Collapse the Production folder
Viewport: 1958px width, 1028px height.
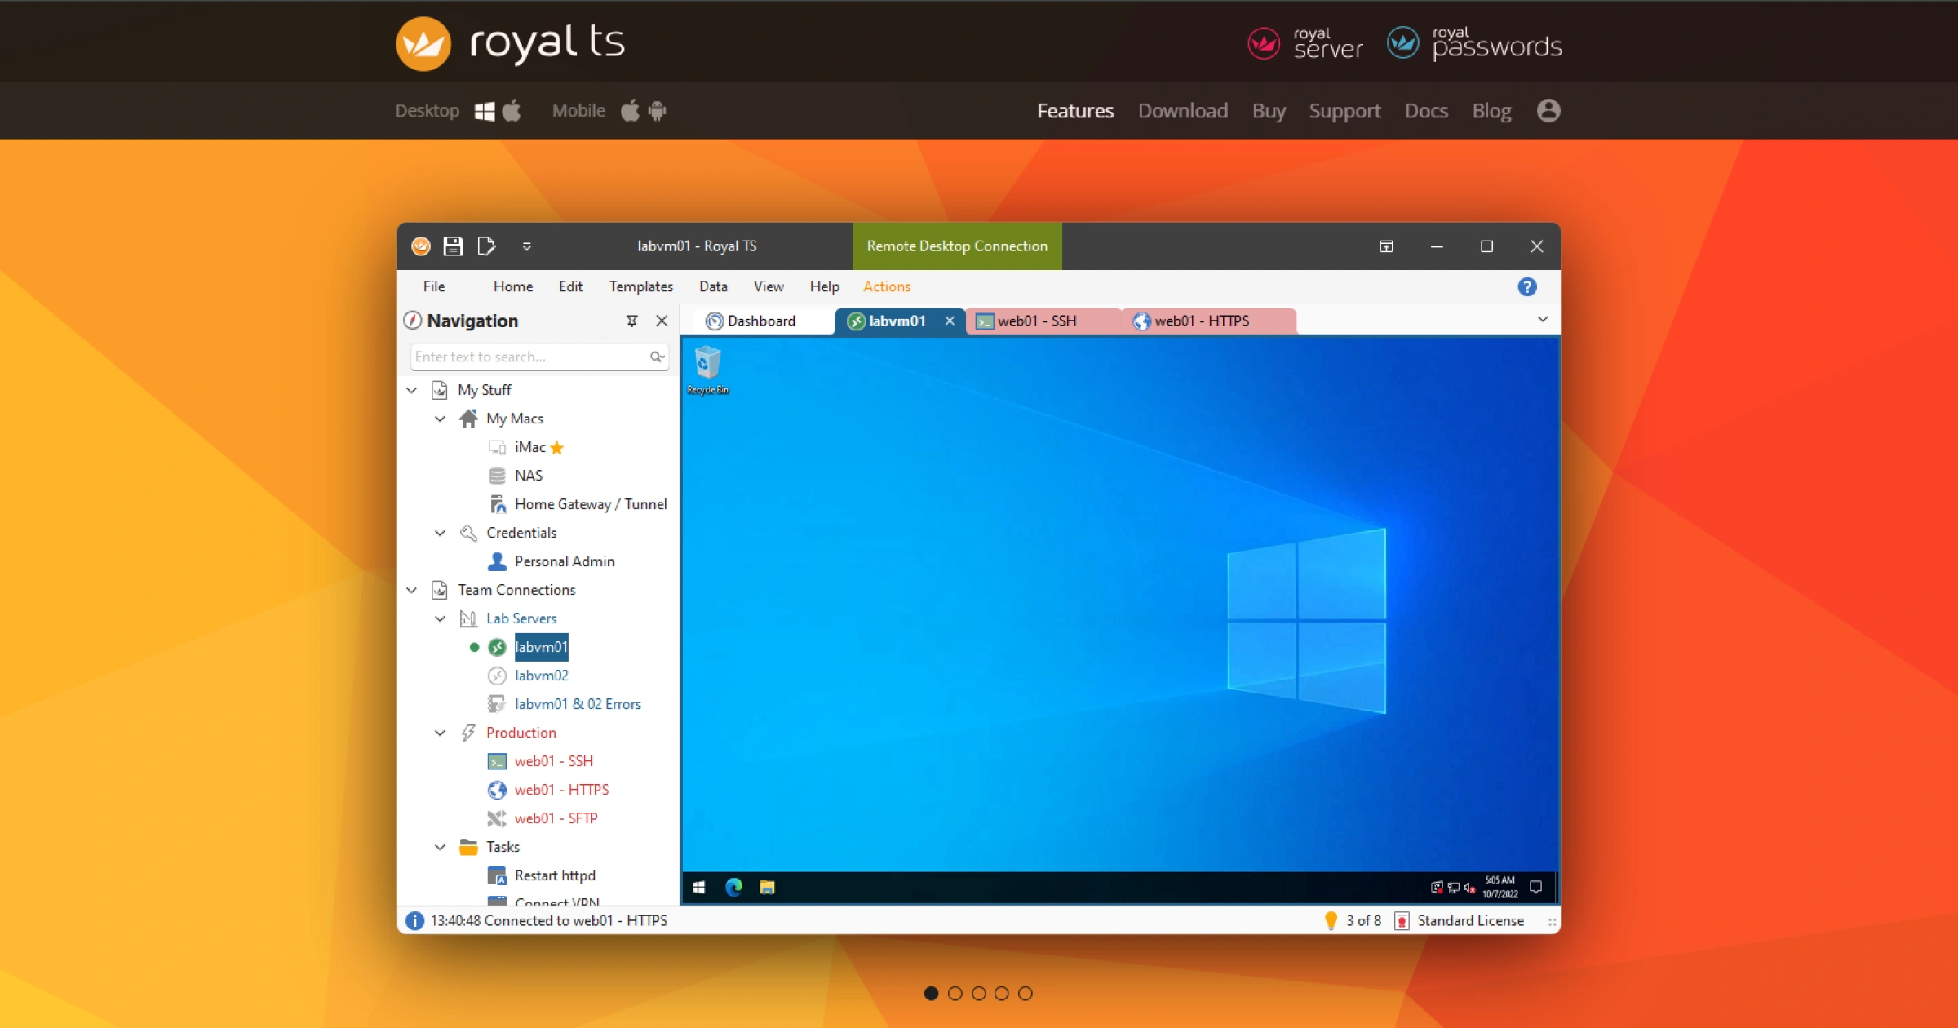[x=441, y=733]
